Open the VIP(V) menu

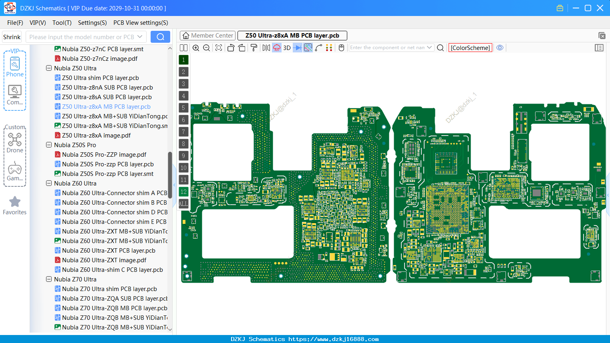tap(38, 23)
